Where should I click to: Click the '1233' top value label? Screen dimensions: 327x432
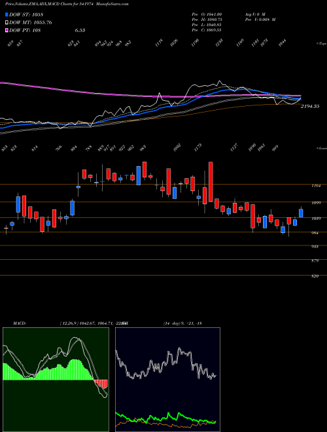(220, 43)
